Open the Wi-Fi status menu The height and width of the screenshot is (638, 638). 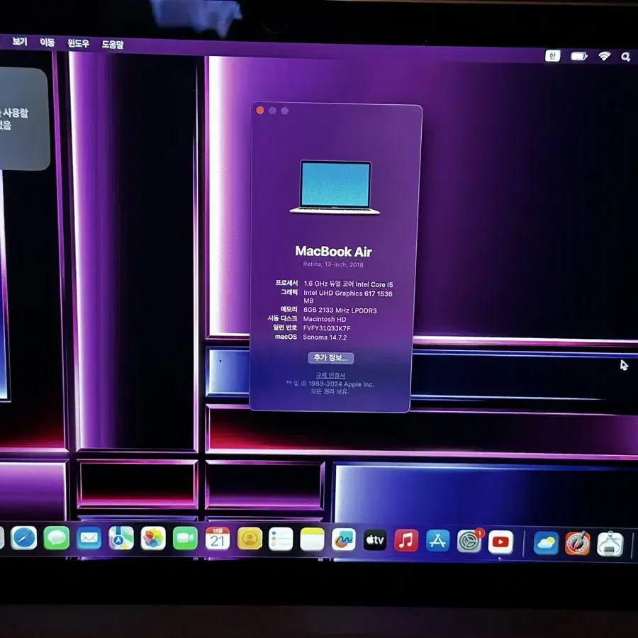tap(604, 56)
